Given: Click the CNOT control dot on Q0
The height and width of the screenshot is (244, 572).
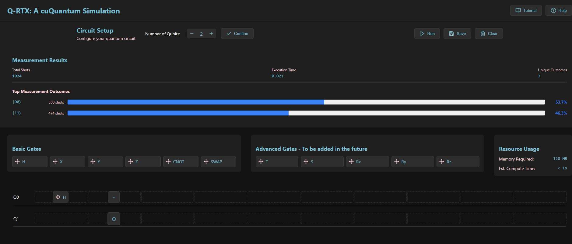Looking at the screenshot, I should tap(114, 197).
